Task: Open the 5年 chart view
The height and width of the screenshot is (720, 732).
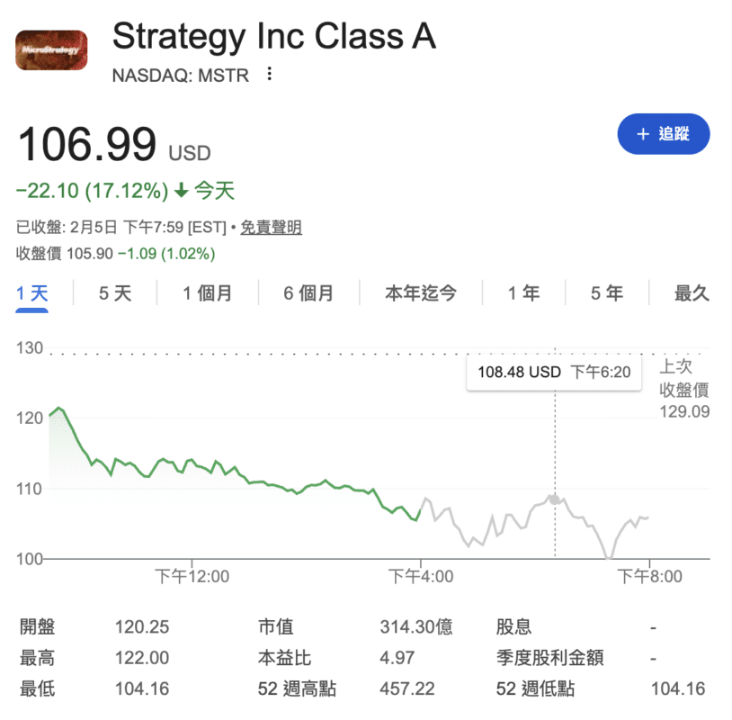Action: point(605,293)
